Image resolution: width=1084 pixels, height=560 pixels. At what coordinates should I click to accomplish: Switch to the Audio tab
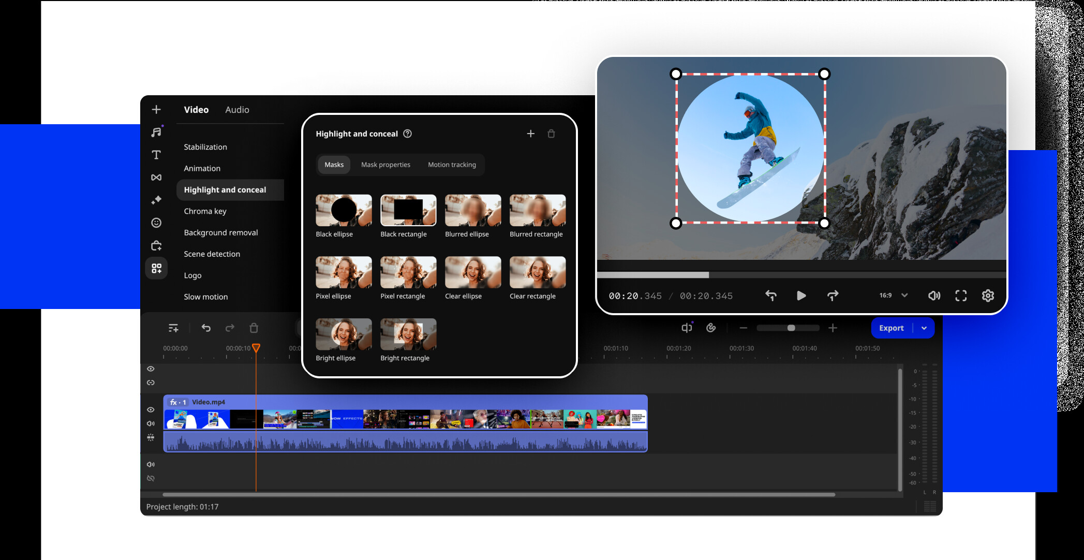(237, 109)
